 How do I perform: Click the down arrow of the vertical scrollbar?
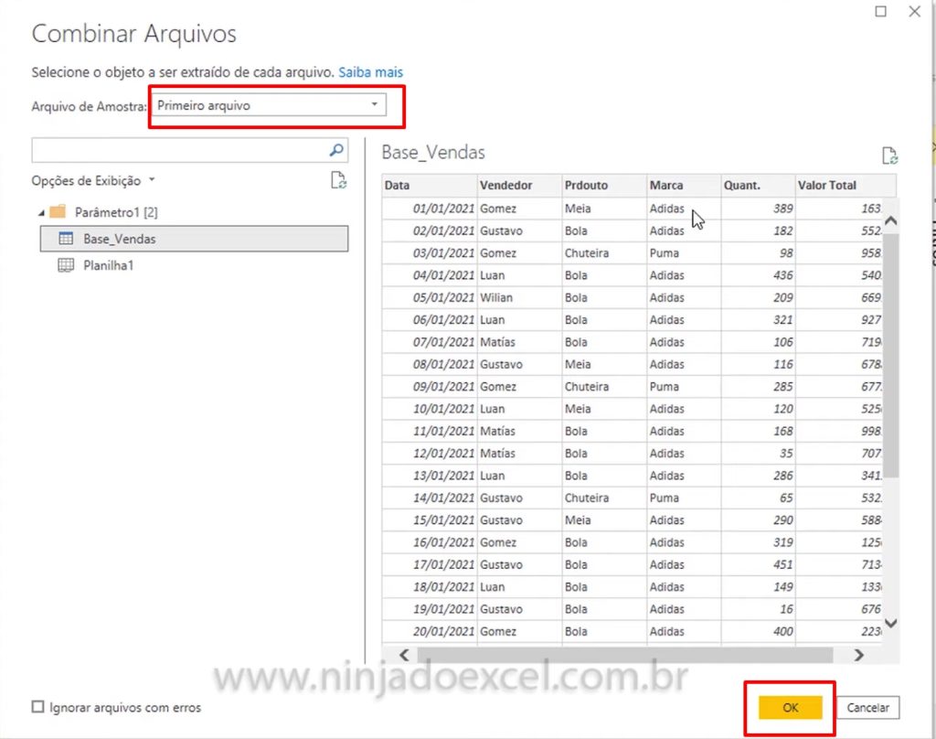tap(890, 623)
